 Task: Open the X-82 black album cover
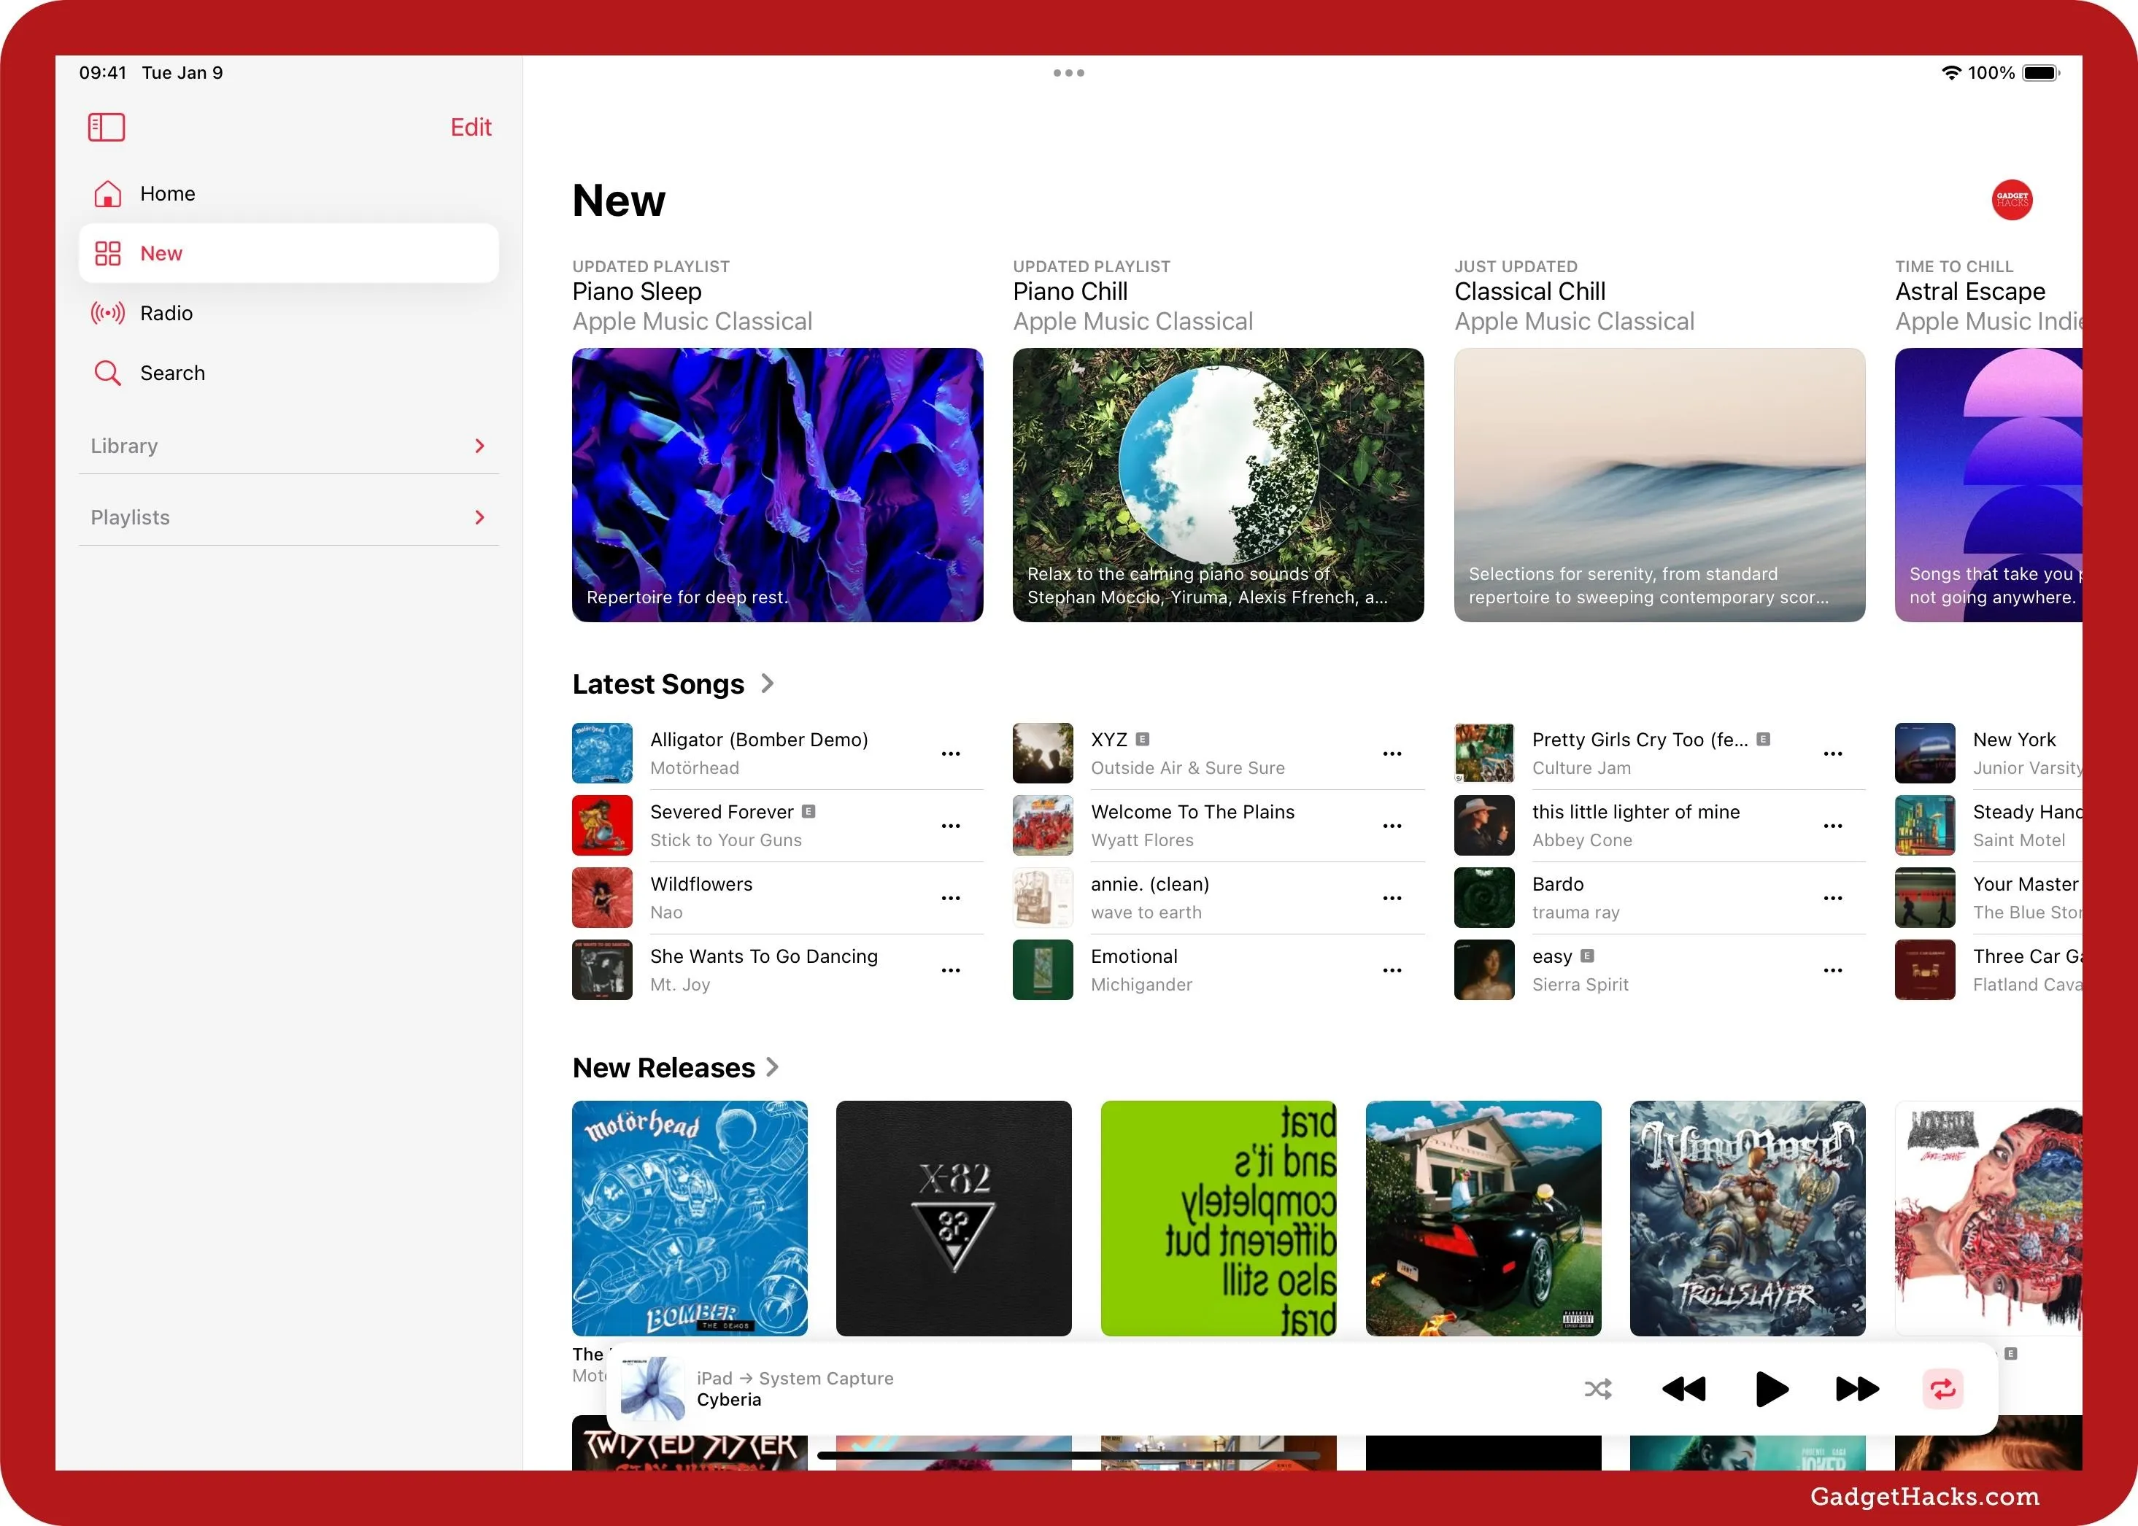(954, 1217)
